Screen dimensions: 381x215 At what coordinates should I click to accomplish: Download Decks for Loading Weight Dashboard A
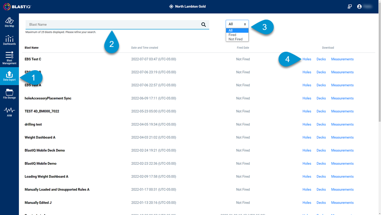click(x=321, y=177)
